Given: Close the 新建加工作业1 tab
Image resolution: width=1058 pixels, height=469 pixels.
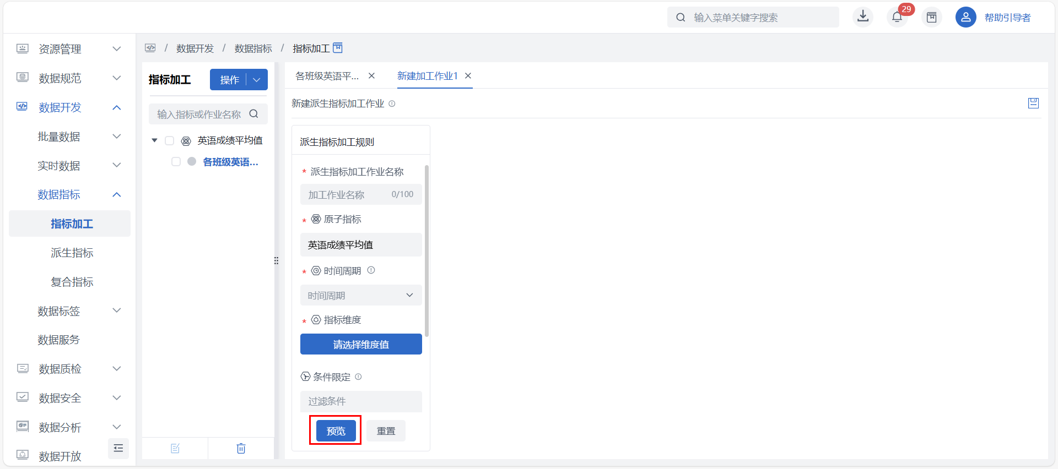Looking at the screenshot, I should [468, 76].
